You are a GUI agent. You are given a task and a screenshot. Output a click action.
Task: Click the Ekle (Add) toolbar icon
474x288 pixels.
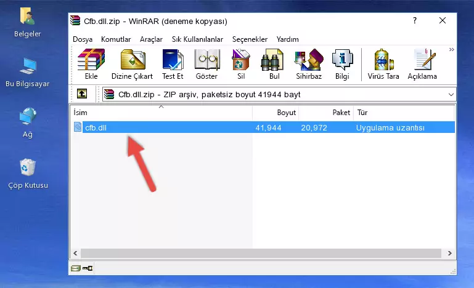[91, 64]
